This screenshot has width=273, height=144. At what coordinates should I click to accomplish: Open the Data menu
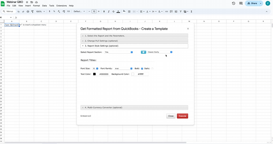tap(45, 6)
